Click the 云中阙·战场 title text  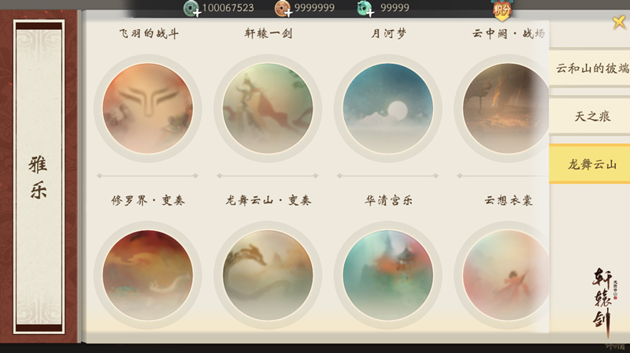click(508, 33)
